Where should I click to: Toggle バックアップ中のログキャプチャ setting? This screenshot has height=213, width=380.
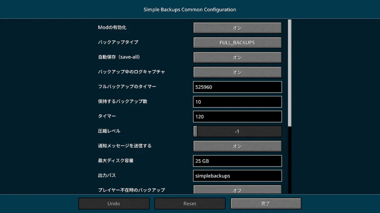tap(237, 72)
